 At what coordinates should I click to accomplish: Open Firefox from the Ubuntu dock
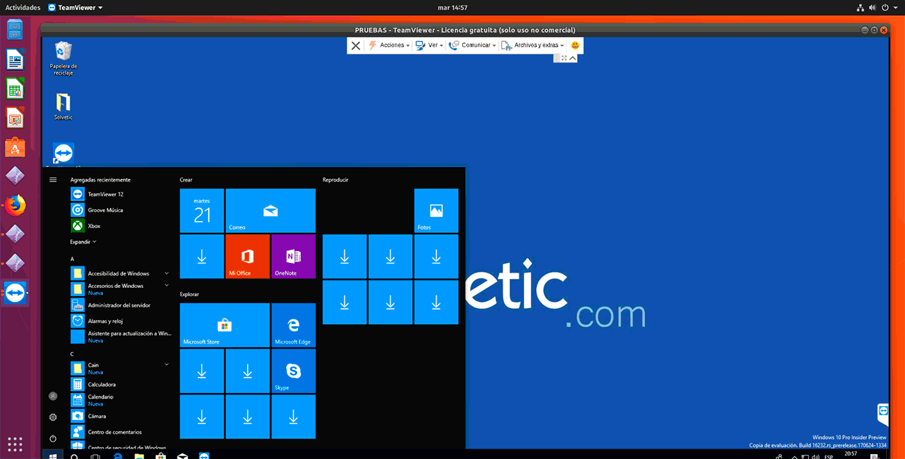click(15, 204)
